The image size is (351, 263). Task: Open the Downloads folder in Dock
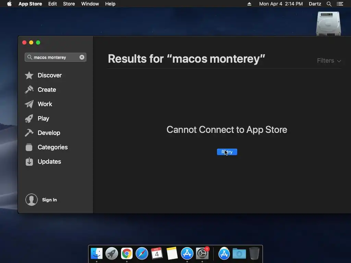click(x=239, y=254)
